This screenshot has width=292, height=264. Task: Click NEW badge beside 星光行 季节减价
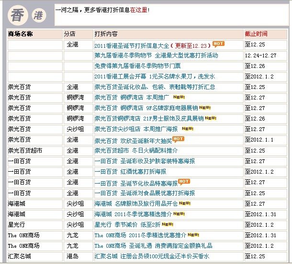coord(168,224)
